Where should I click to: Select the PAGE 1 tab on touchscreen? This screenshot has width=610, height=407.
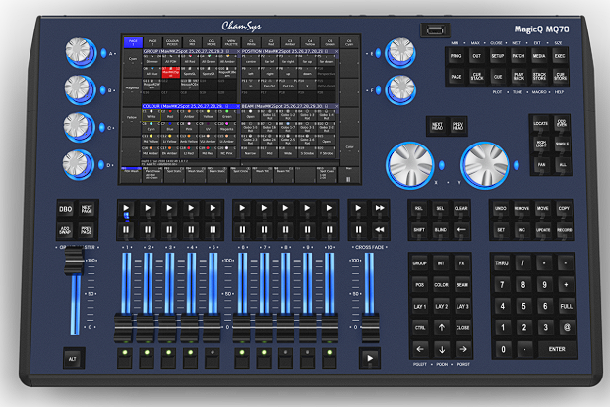[133, 42]
